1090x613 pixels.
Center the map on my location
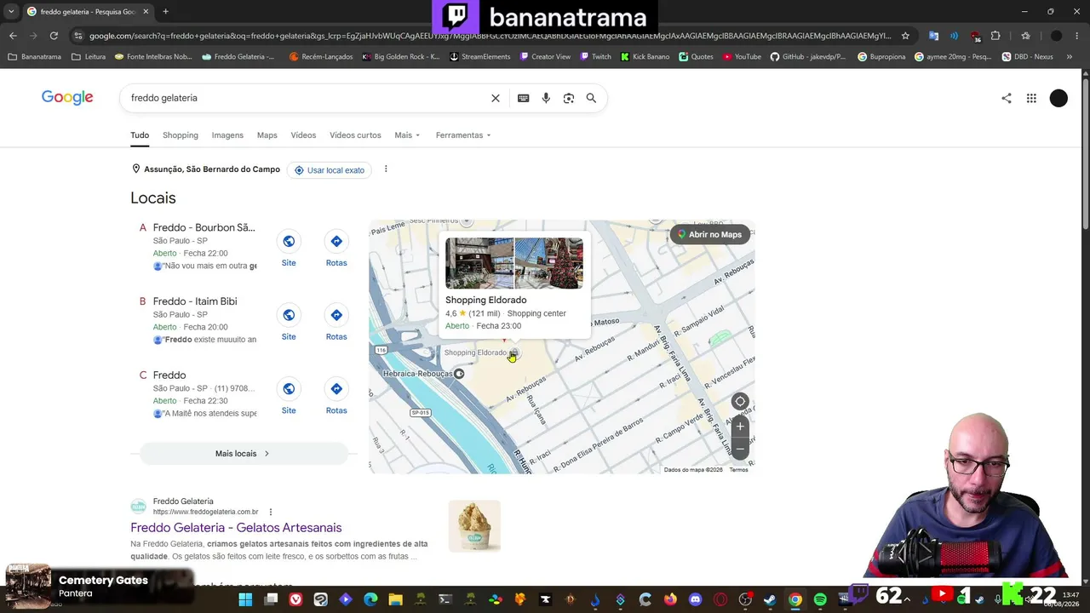(x=740, y=402)
